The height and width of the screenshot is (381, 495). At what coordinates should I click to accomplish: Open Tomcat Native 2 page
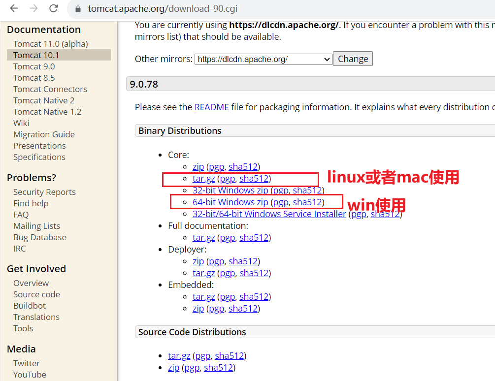click(x=44, y=100)
